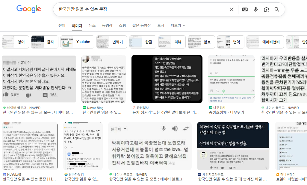
Task: Select the 번역 filter chip
Action: pyautogui.click(x=231, y=42)
